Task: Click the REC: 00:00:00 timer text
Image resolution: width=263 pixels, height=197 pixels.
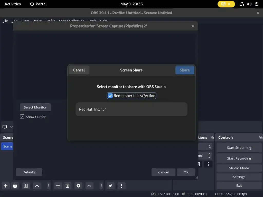Action: point(198,194)
